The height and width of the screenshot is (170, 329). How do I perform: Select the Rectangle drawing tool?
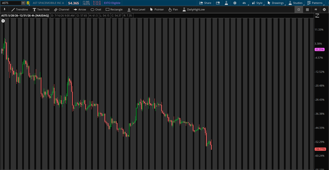tap(114, 9)
